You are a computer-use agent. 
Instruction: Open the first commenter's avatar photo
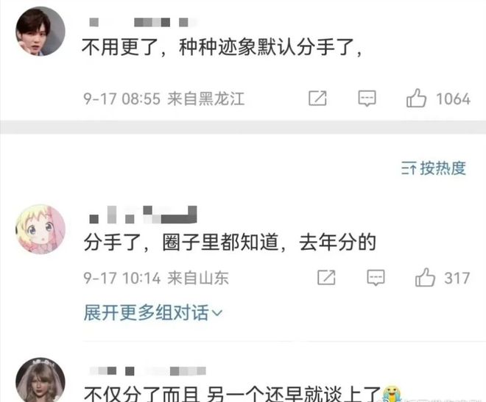click(40, 31)
